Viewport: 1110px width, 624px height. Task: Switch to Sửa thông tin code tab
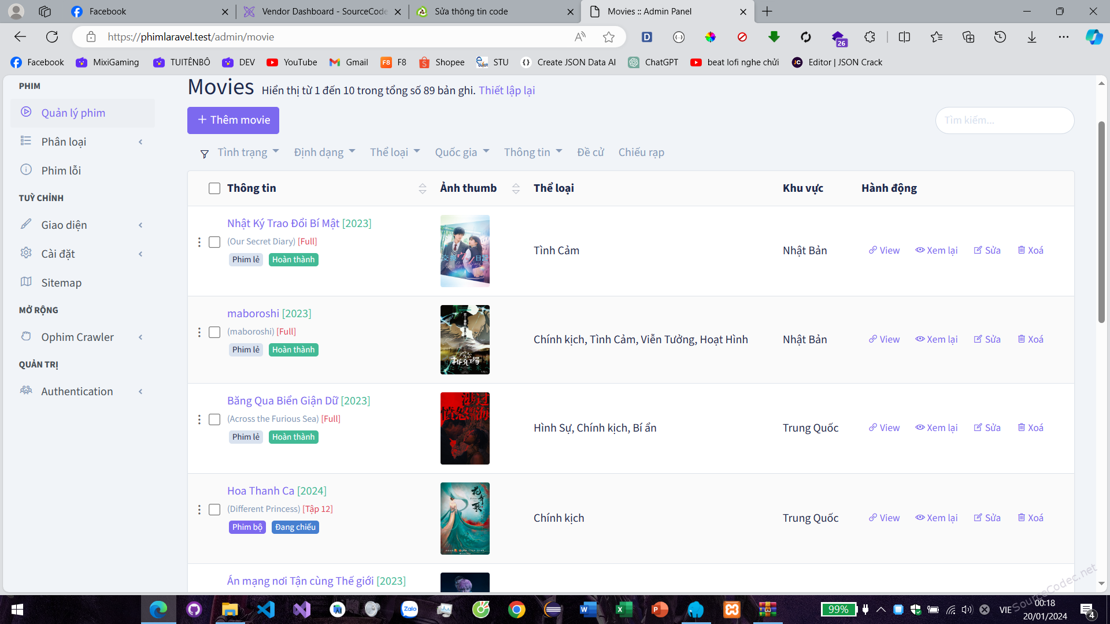click(495, 12)
